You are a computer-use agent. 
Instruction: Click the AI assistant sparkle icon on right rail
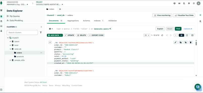pyautogui.click(x=200, y=15)
